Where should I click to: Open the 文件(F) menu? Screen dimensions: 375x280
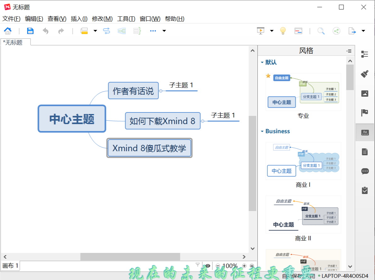(x=11, y=19)
